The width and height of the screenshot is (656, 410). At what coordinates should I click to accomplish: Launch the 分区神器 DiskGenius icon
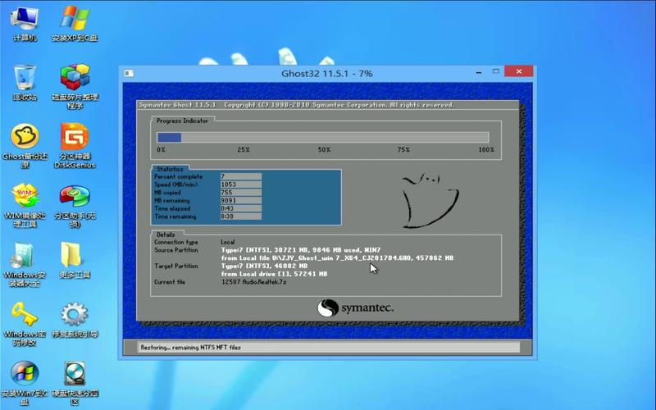tap(75, 137)
